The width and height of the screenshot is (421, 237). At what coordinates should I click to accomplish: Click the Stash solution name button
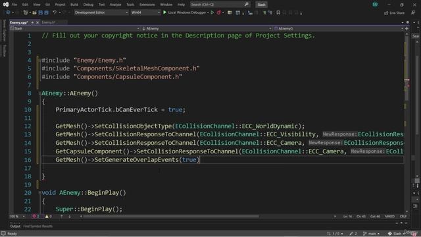pos(261,5)
